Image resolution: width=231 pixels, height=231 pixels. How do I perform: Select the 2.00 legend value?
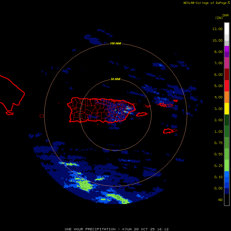click(218, 120)
